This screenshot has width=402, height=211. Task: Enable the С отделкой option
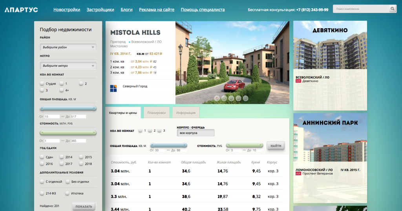[42, 182]
